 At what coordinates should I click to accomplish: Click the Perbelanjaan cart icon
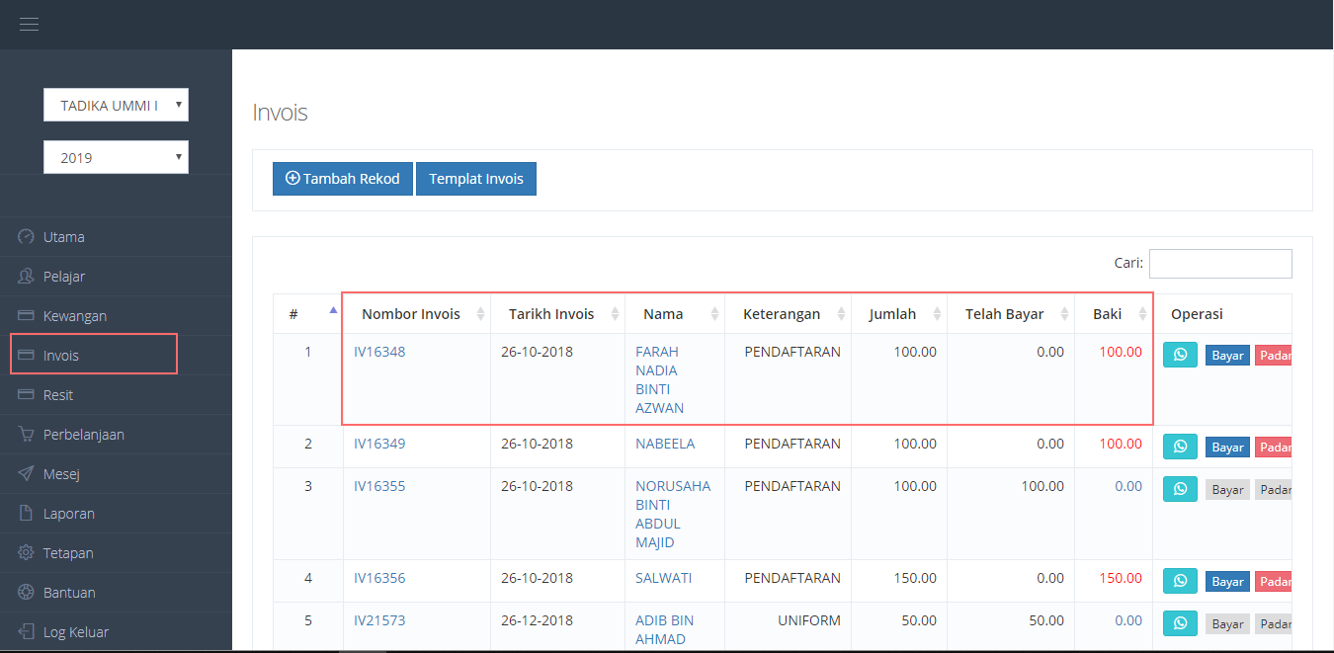26,435
